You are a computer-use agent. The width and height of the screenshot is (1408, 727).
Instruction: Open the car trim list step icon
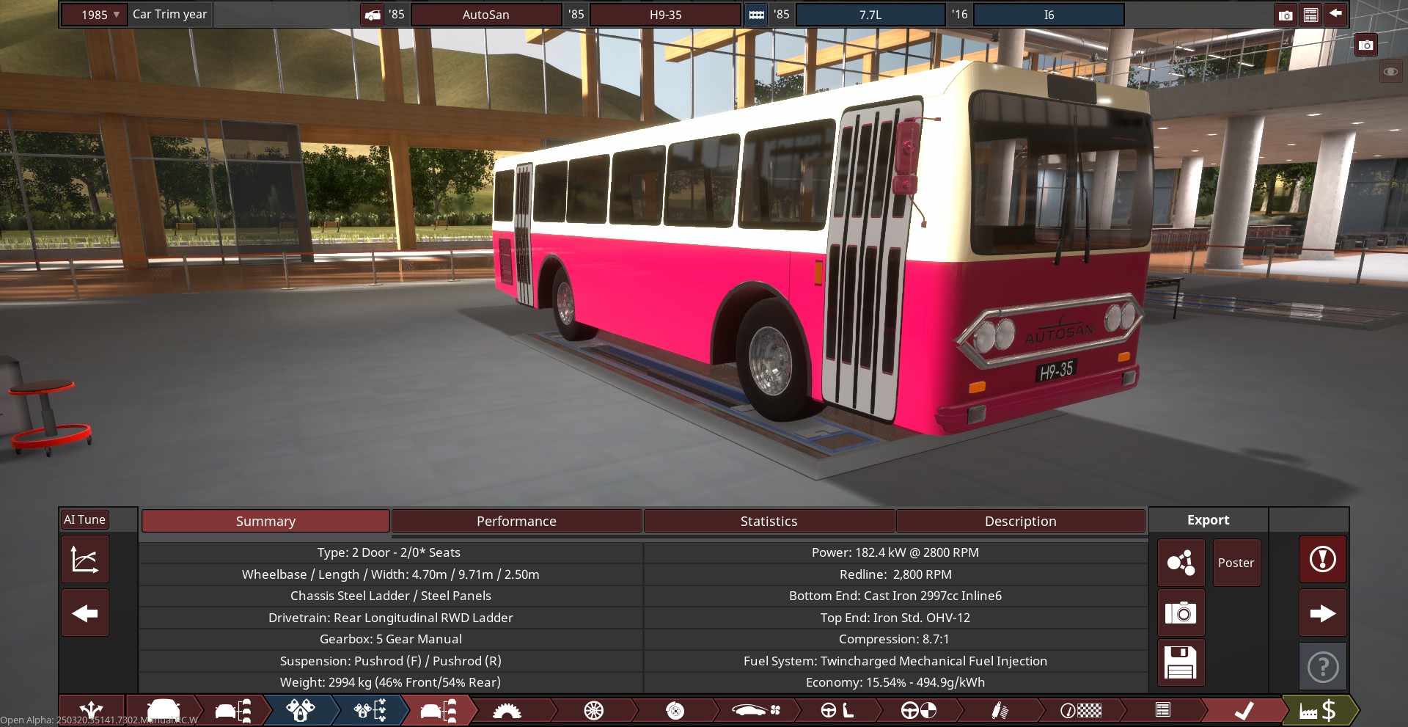(232, 710)
